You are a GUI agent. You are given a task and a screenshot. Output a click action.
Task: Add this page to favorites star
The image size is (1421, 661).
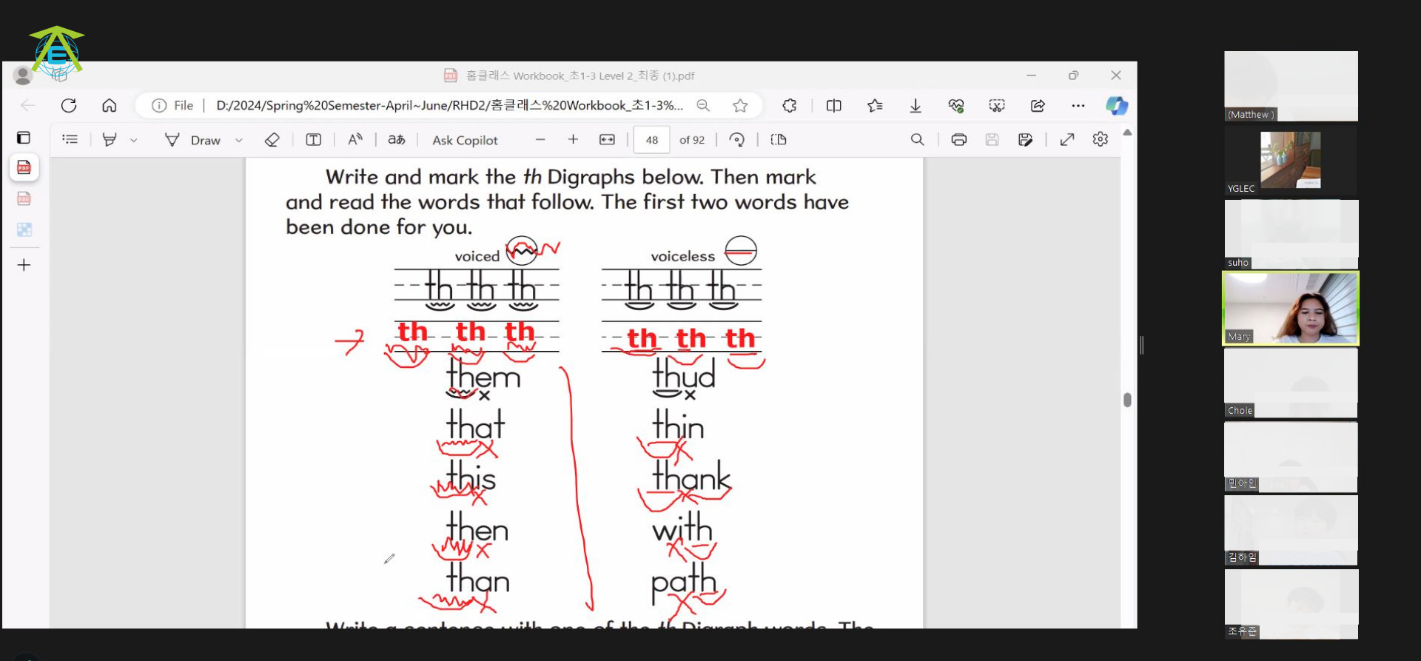point(740,106)
